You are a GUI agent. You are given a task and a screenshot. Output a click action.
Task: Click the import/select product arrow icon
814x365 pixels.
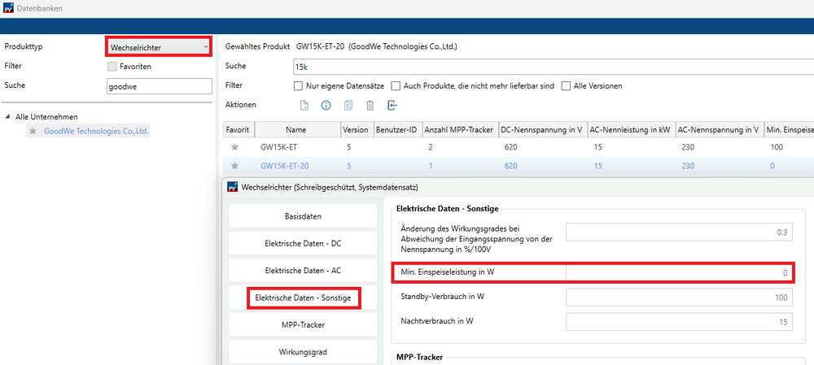(392, 105)
